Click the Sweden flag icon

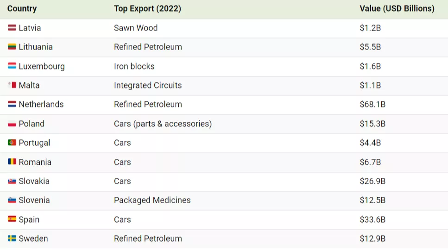point(12,238)
